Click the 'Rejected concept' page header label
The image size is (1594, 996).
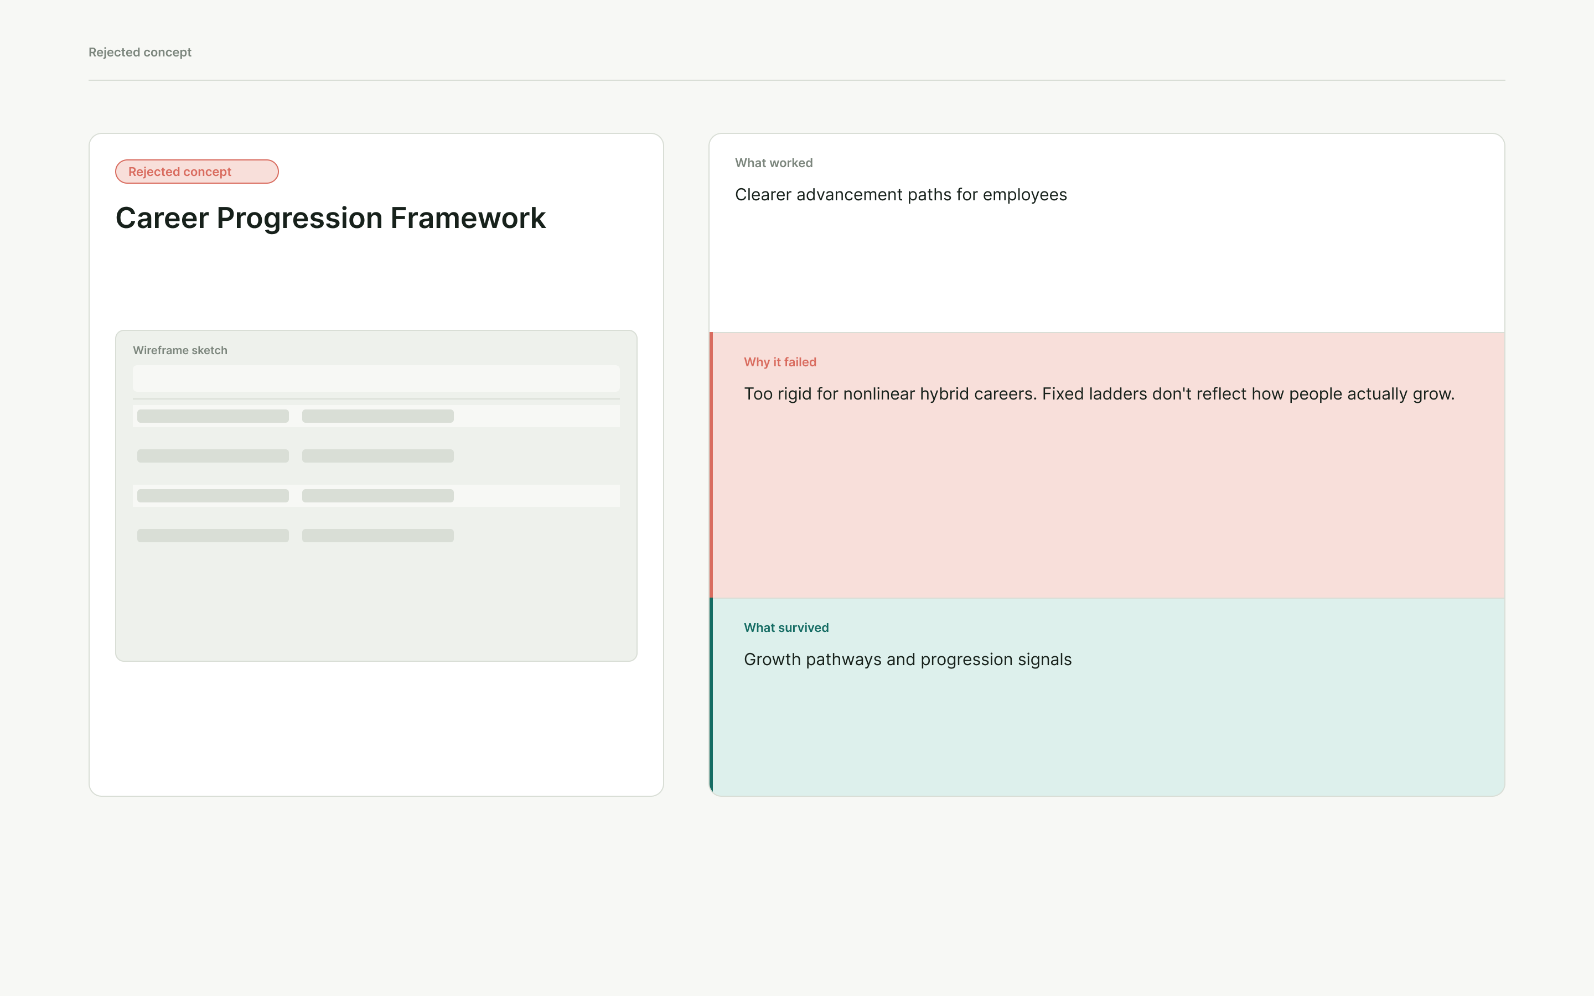(139, 52)
